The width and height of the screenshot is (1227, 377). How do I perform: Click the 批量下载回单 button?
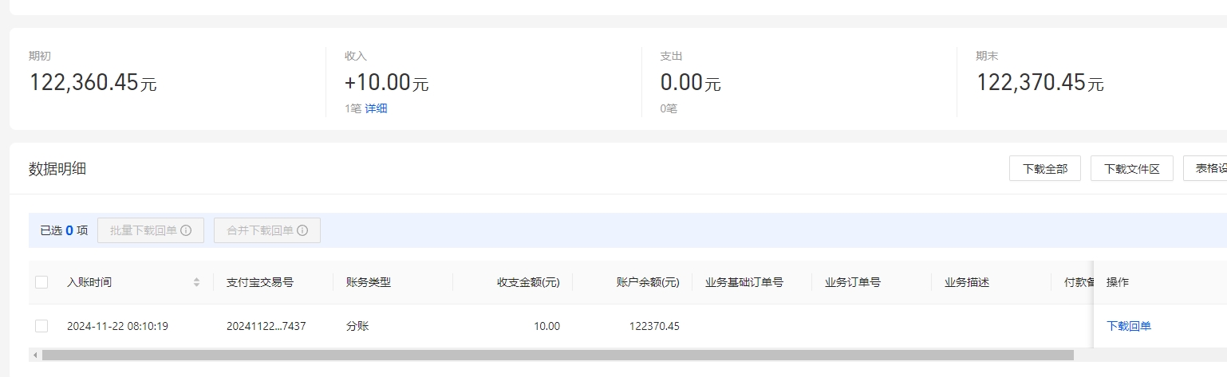(151, 230)
